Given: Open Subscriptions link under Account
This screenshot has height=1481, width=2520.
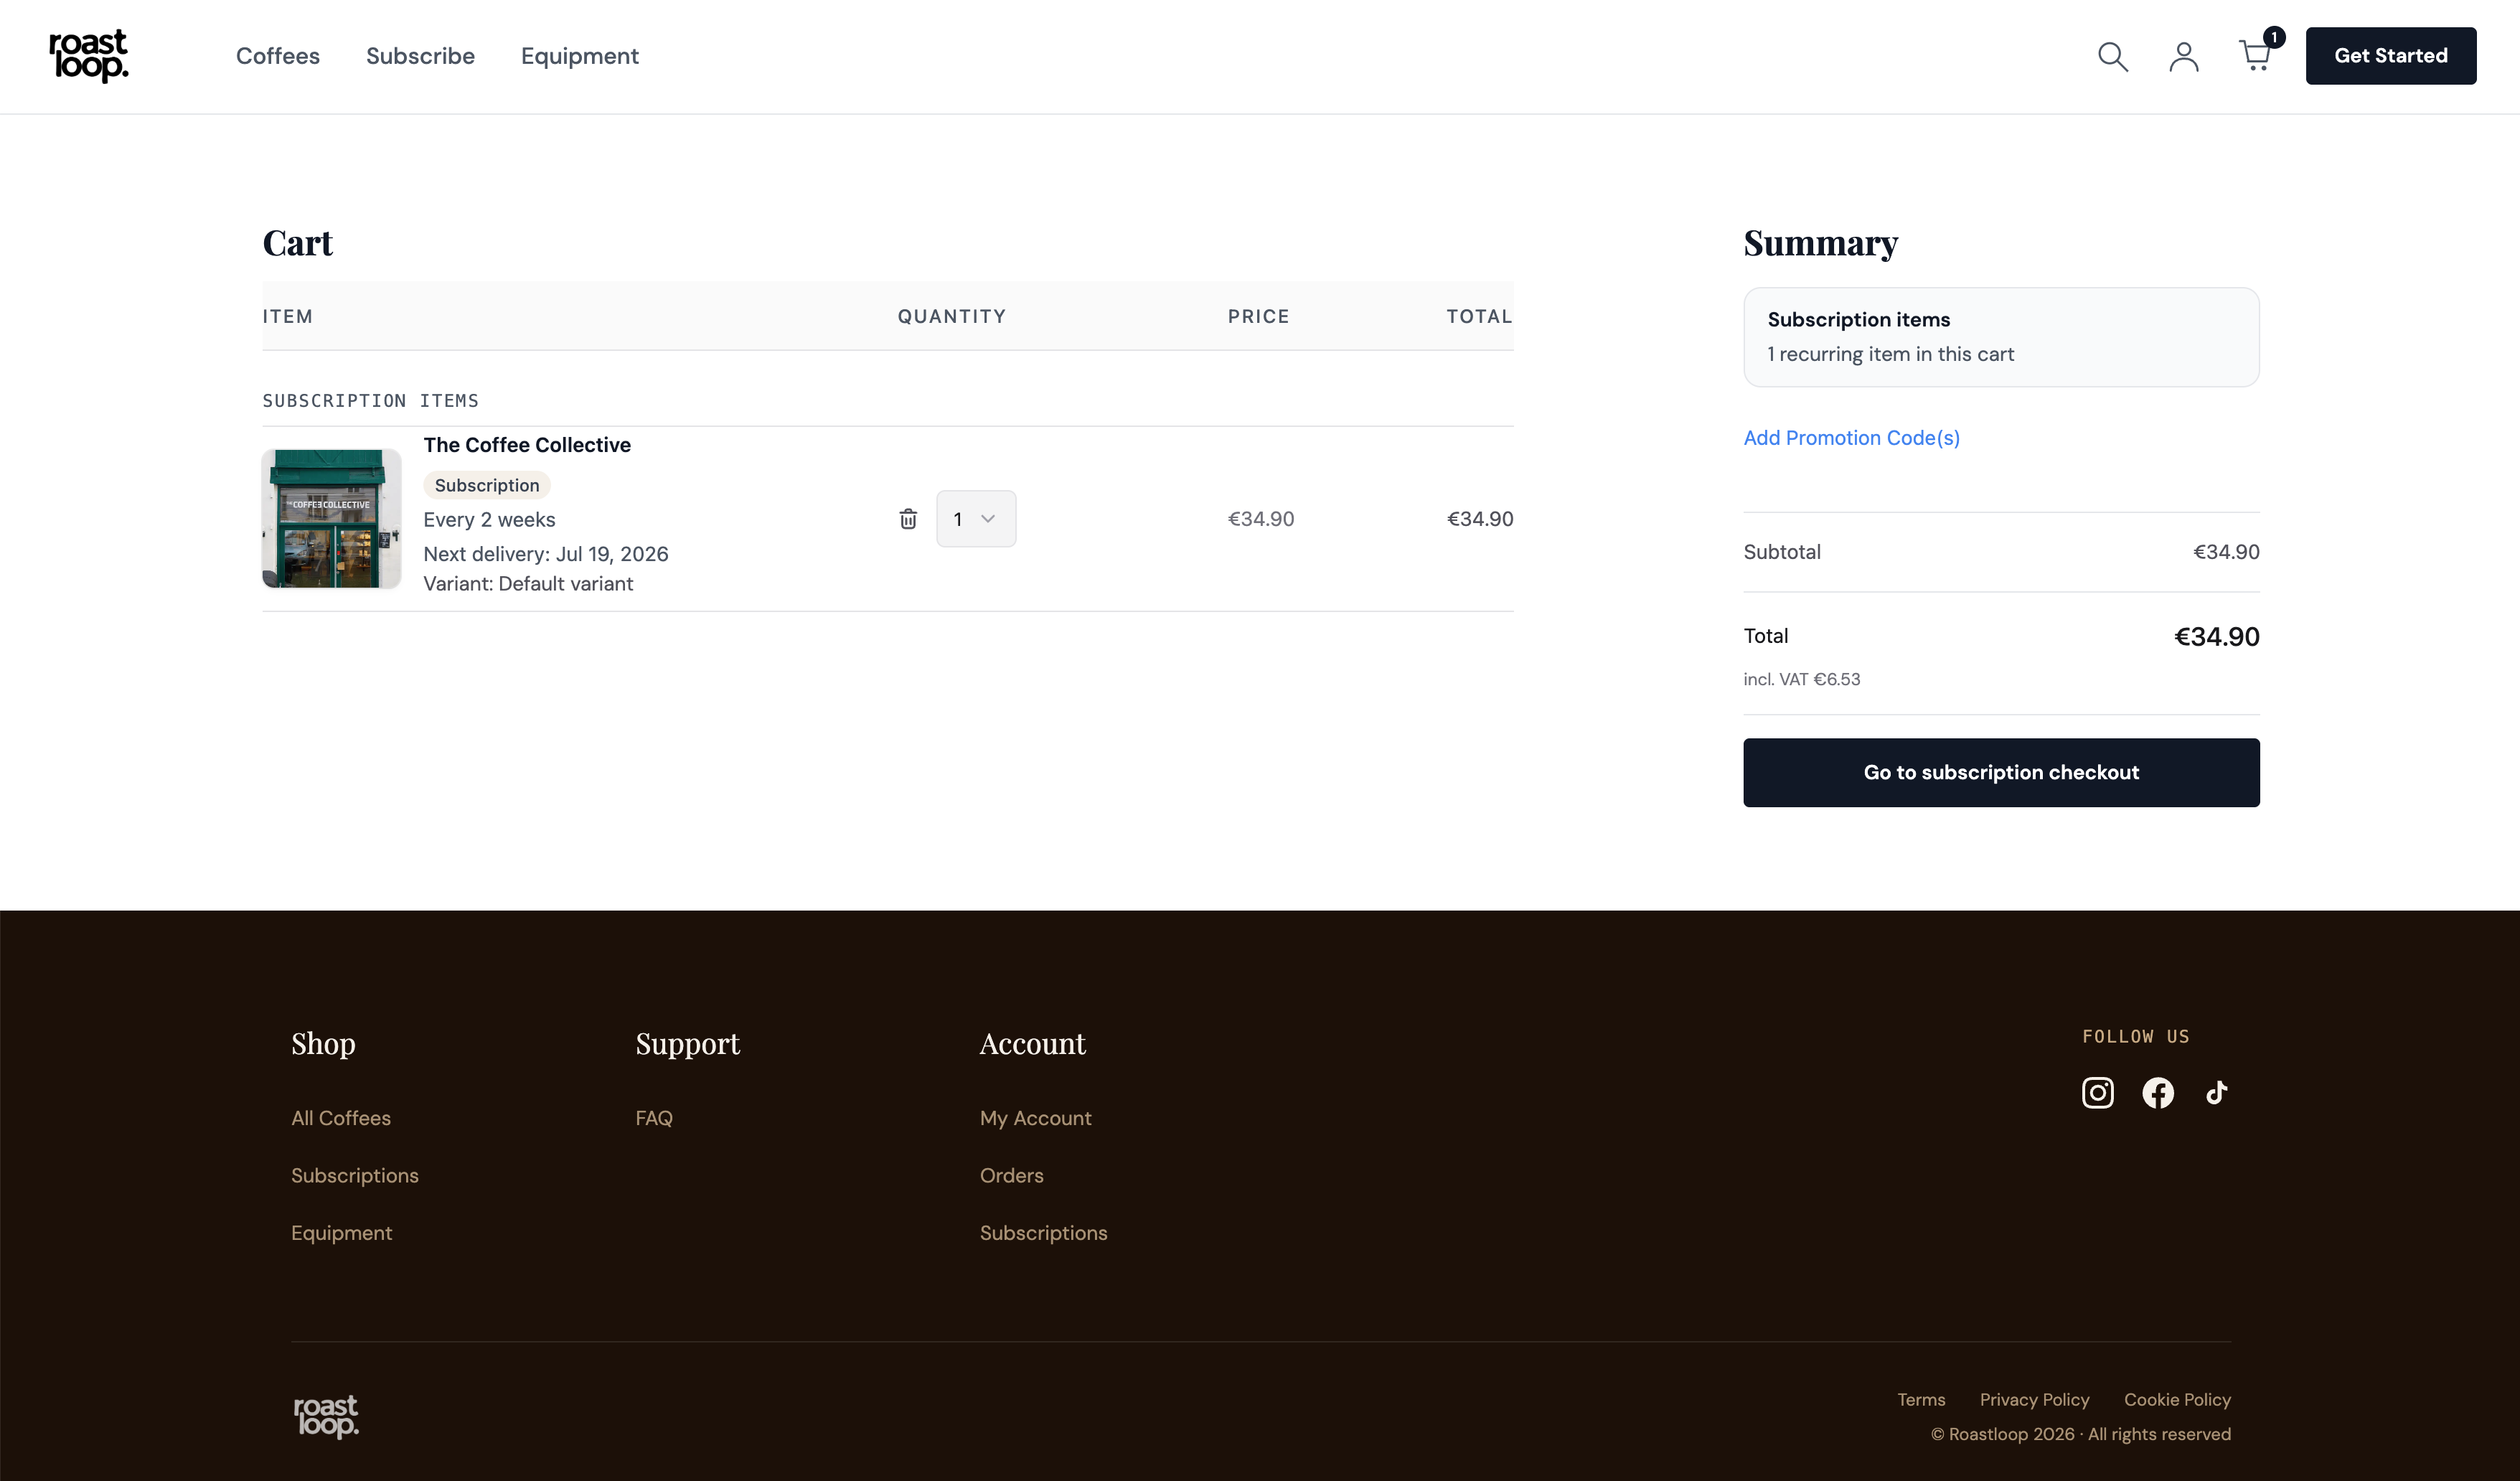Looking at the screenshot, I should click(1044, 1234).
